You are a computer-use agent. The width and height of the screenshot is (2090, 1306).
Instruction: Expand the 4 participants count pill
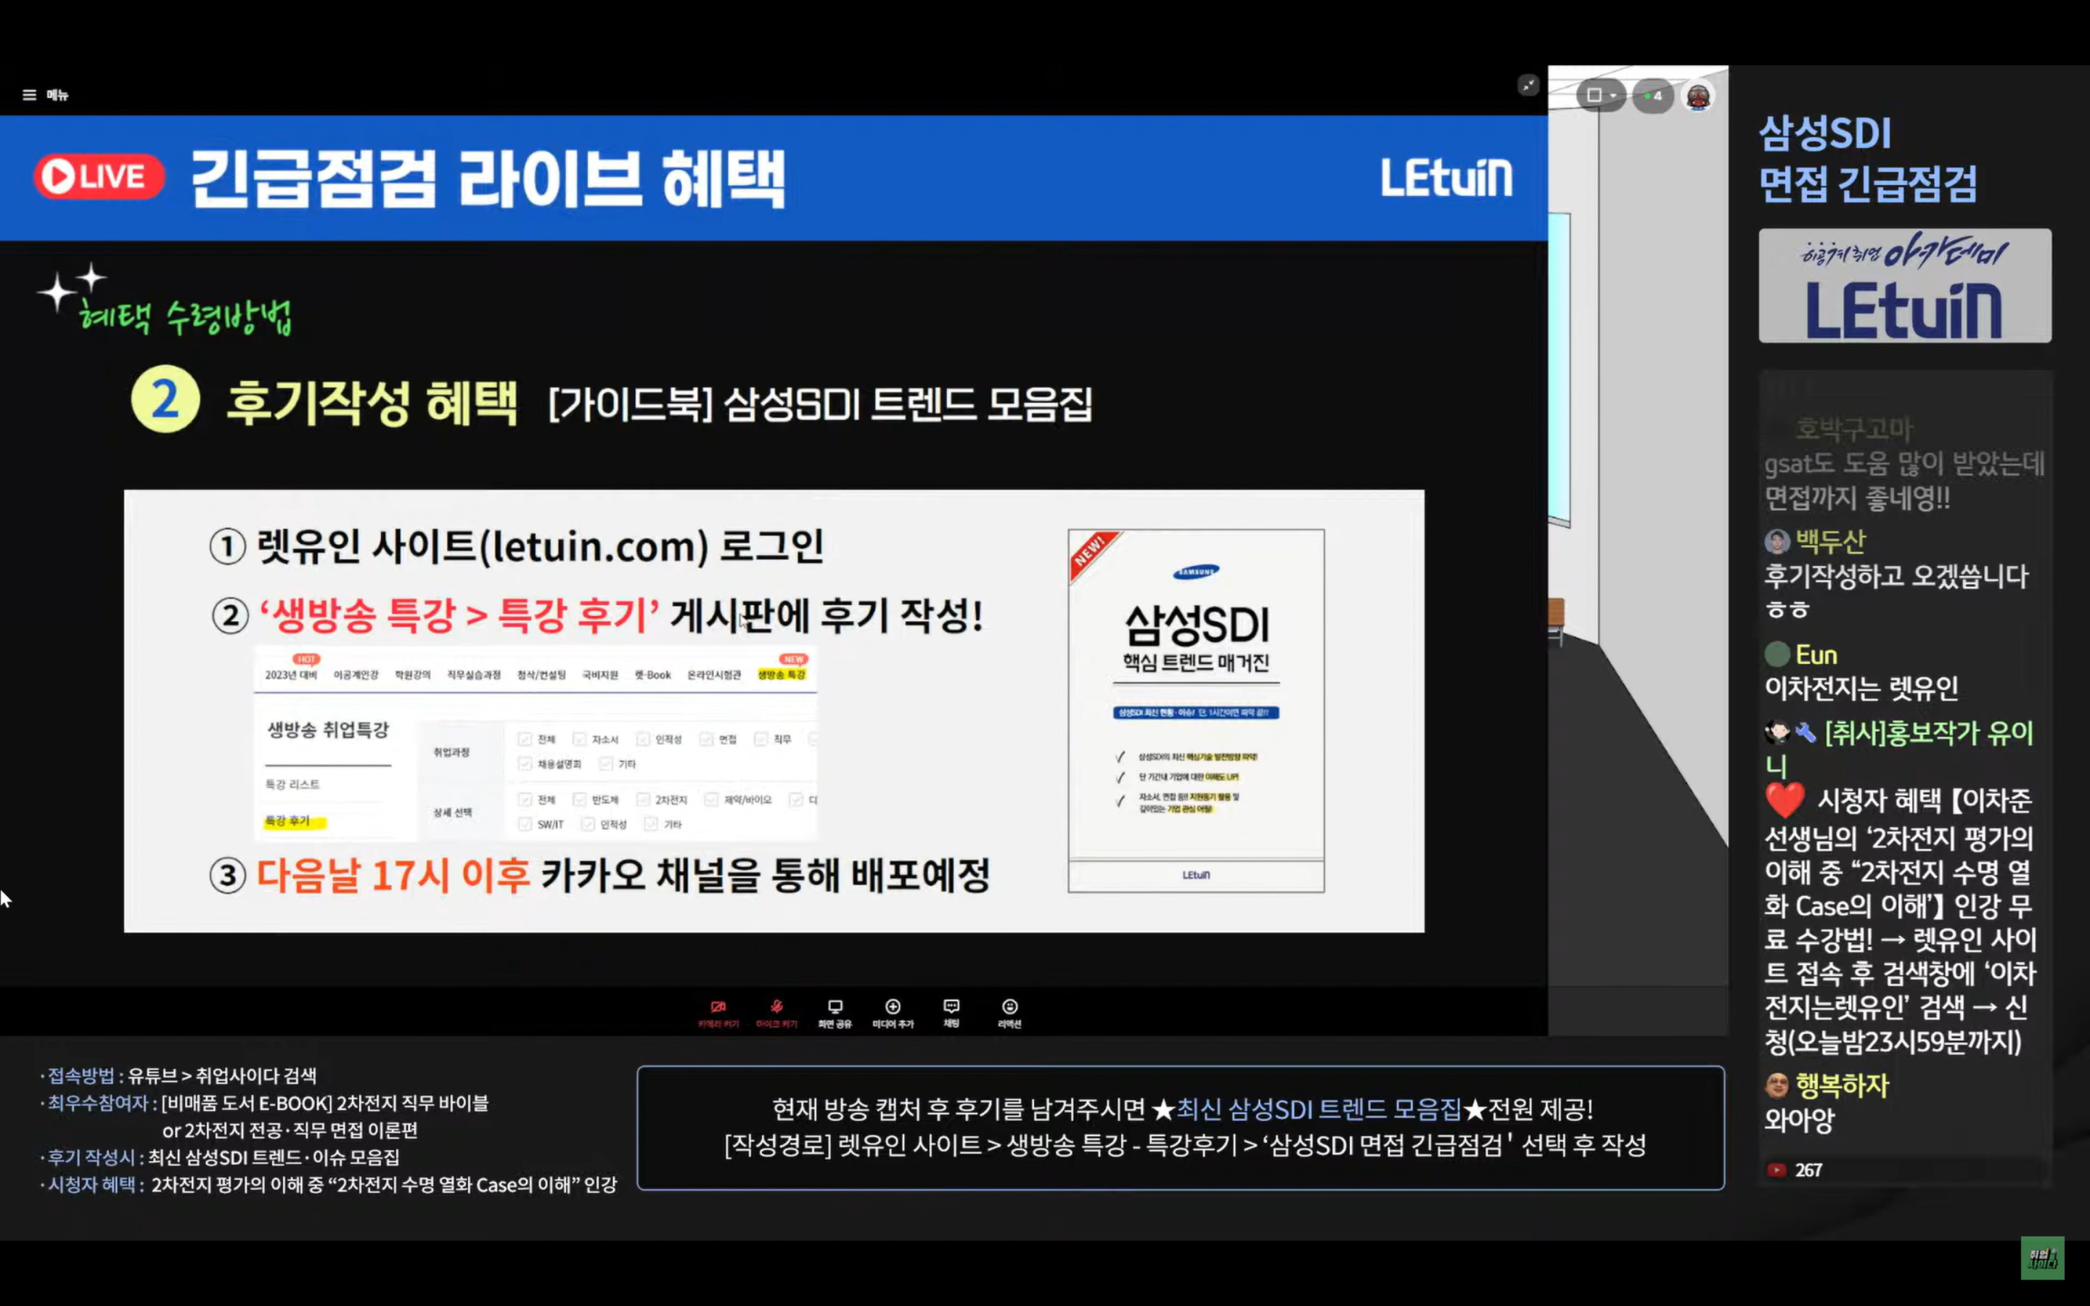click(x=1653, y=96)
